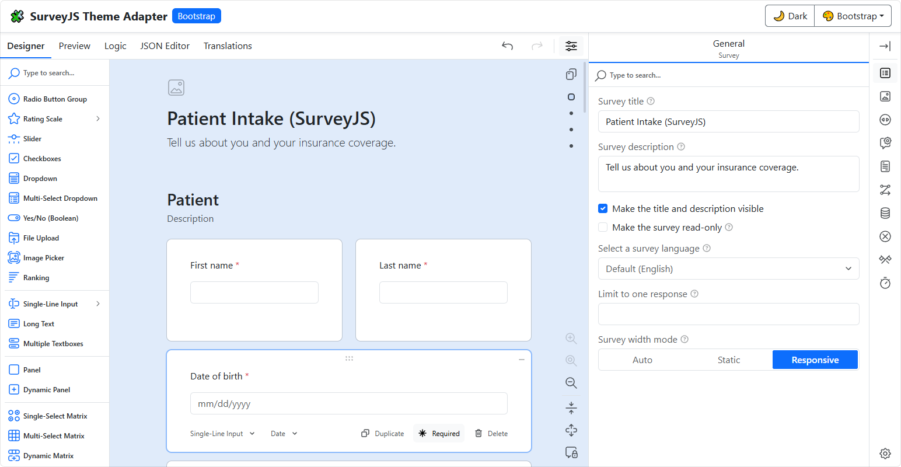Set survey width mode to Responsive
The width and height of the screenshot is (901, 467).
click(x=815, y=360)
